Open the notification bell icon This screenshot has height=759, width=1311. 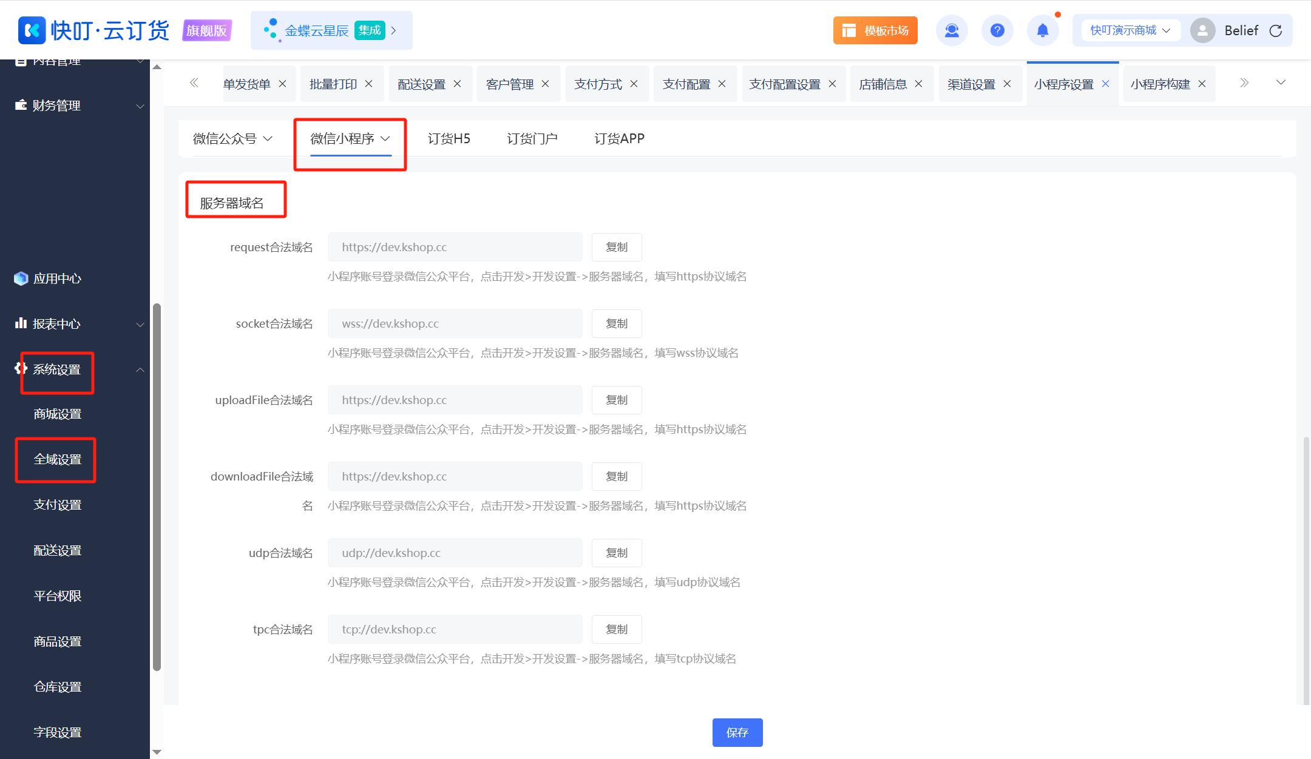1043,30
